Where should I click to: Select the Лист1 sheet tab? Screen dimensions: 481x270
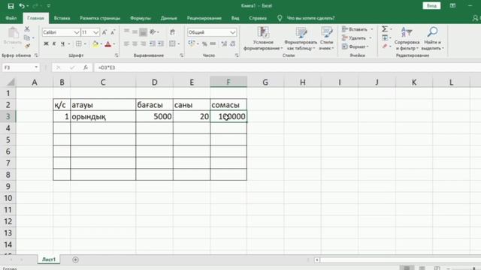49,259
